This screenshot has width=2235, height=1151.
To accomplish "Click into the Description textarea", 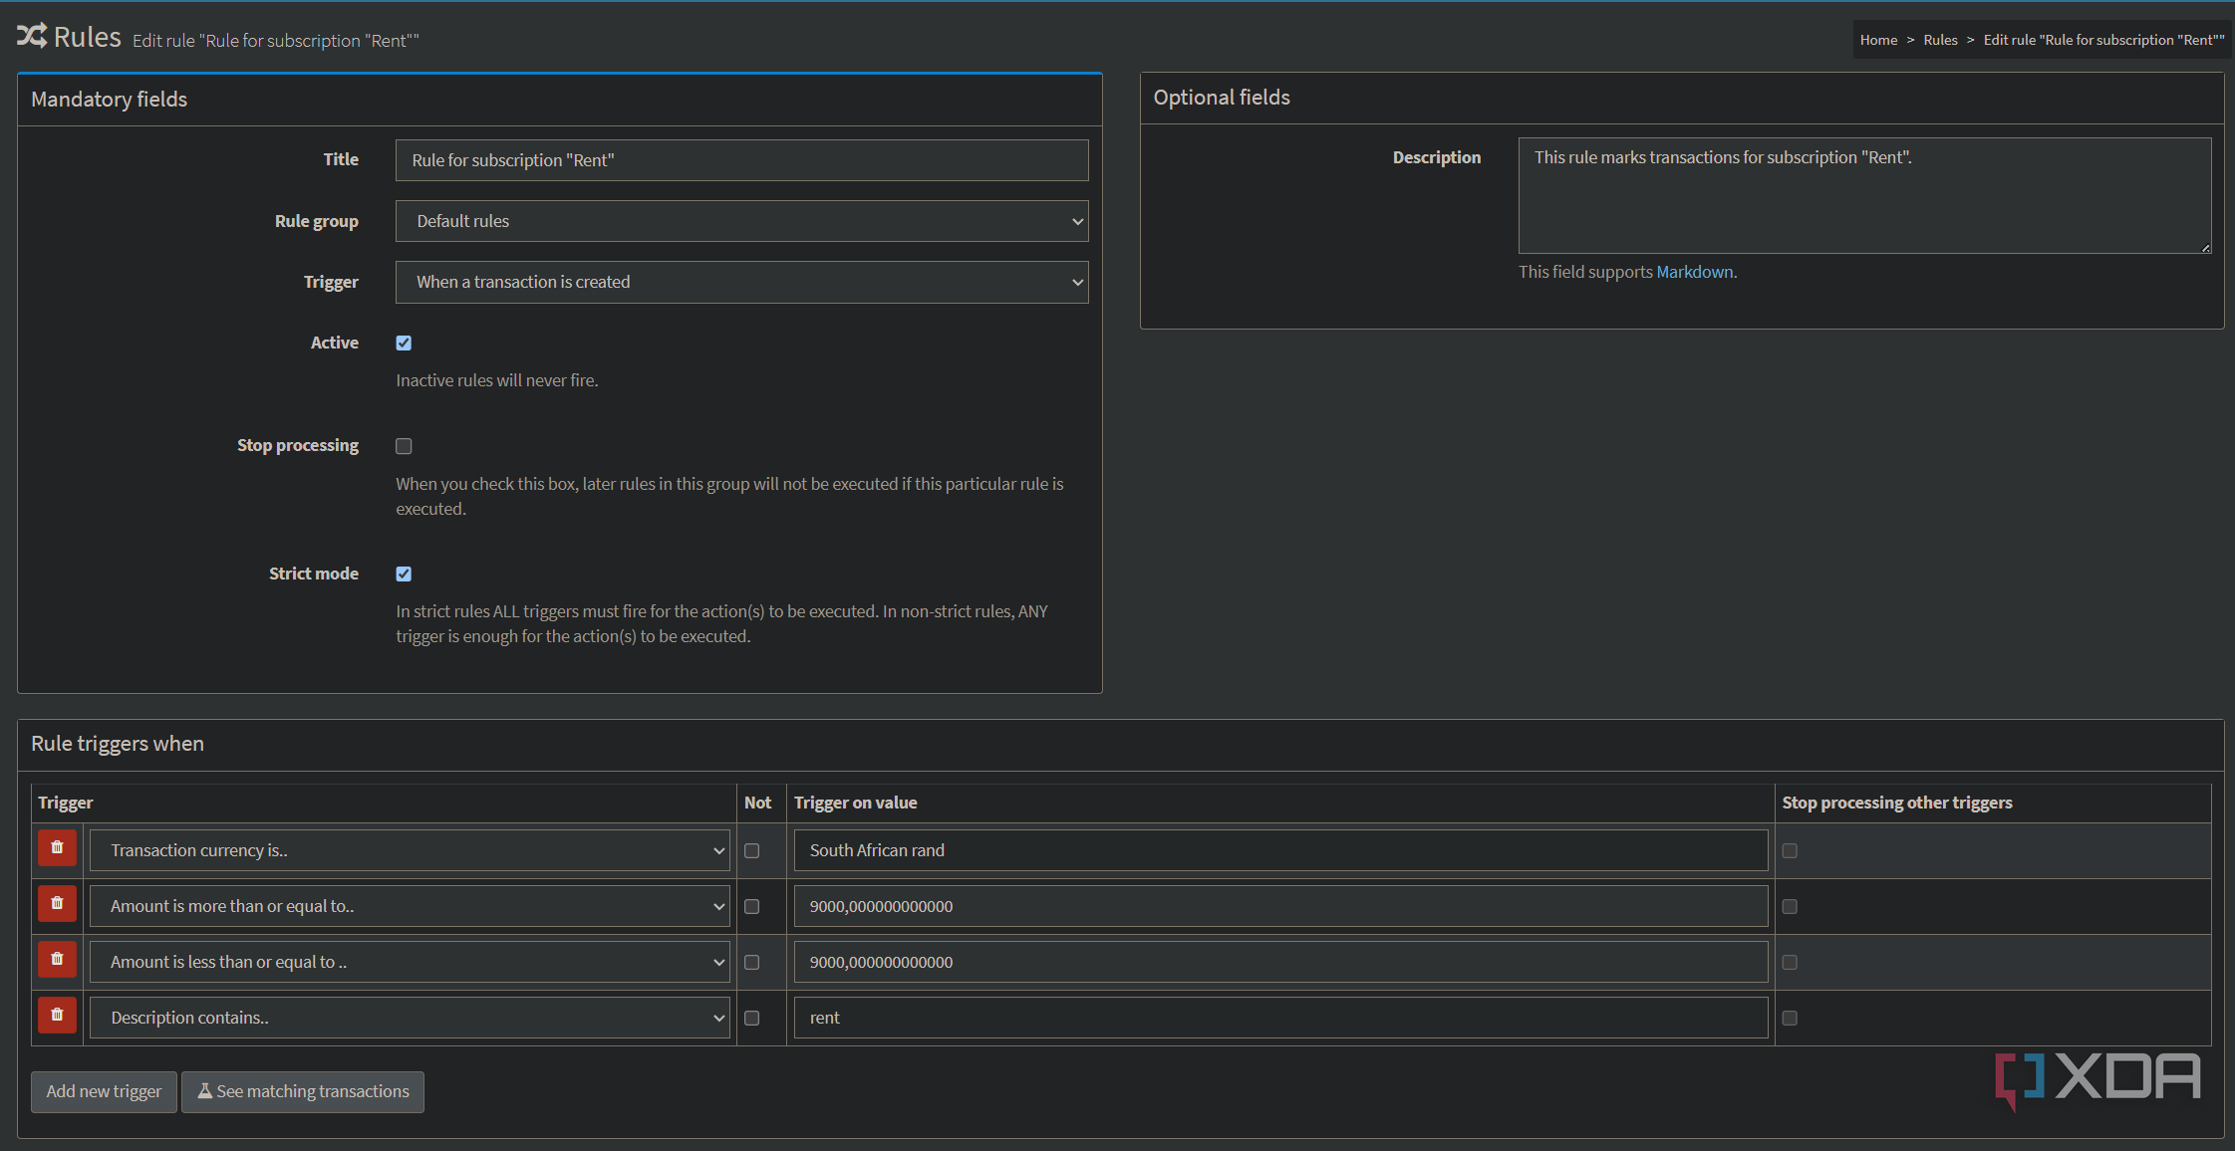I will [x=1864, y=195].
